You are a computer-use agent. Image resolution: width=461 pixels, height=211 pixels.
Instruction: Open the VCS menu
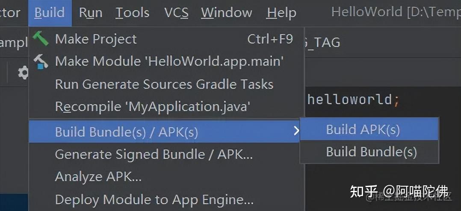(176, 13)
